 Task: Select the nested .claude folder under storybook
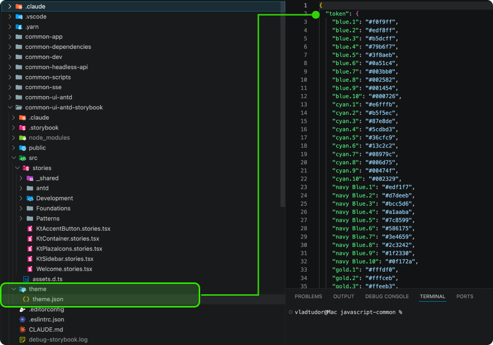coord(39,117)
